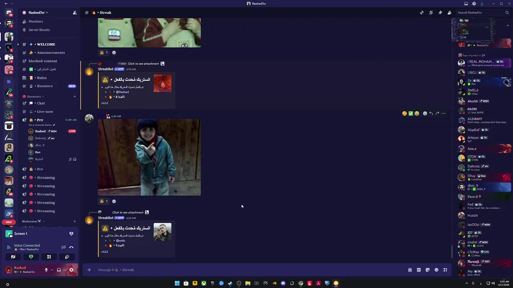Edit status via 'Set a channel status'
The width and height of the screenshot is (513, 288).
pos(42,125)
